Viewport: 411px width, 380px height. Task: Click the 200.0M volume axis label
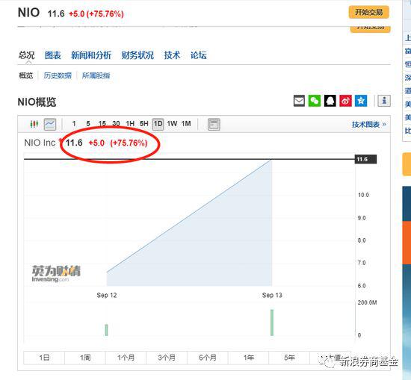coord(367,302)
